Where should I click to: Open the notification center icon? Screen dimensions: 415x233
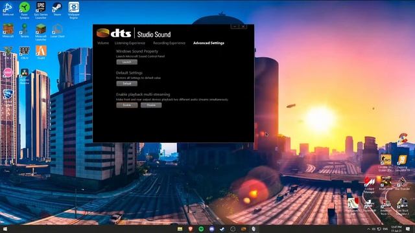click(408, 228)
